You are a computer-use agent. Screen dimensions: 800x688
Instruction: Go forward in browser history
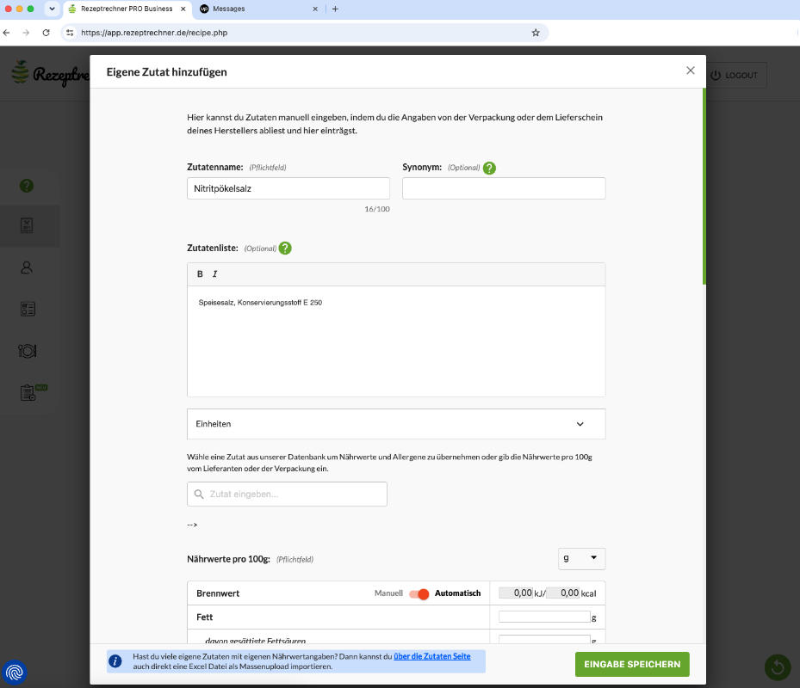26,33
